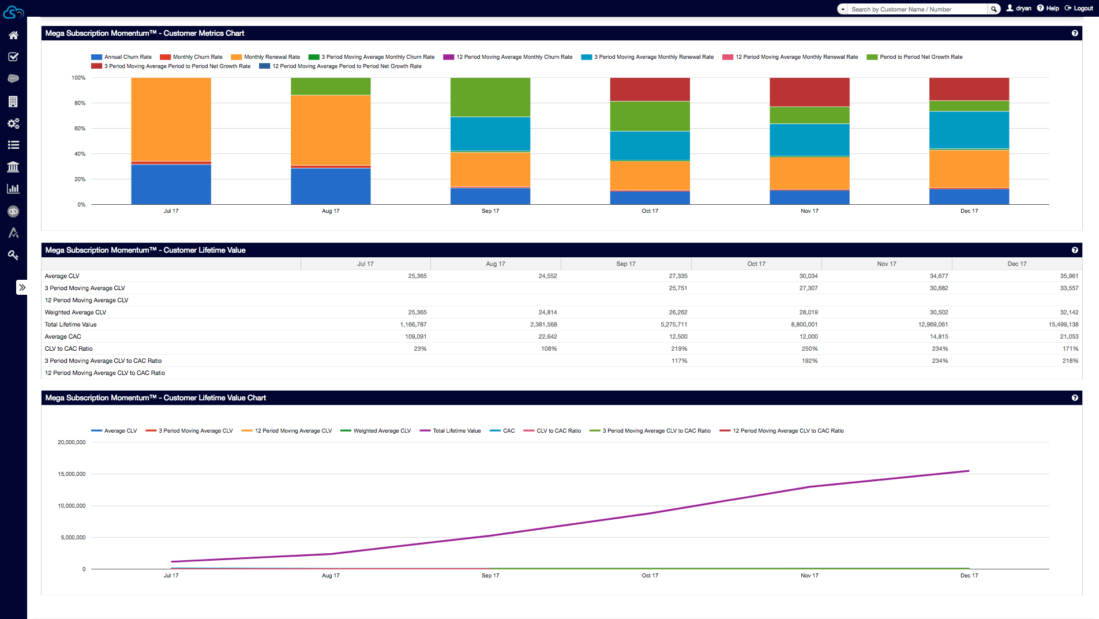The width and height of the screenshot is (1099, 619).
Task: Go to the Home dashboard icon
Action: pos(13,35)
